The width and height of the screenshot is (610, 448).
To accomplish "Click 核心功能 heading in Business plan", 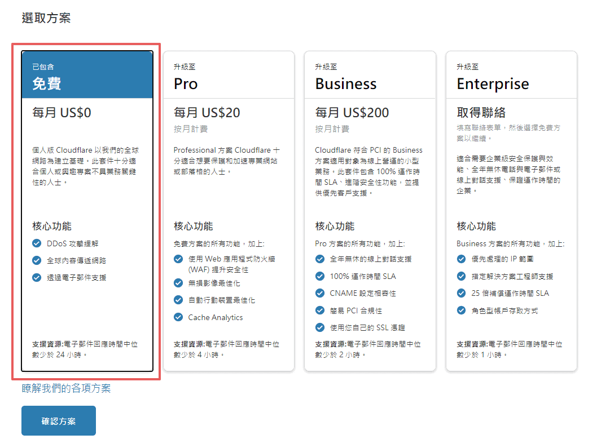I will (335, 226).
